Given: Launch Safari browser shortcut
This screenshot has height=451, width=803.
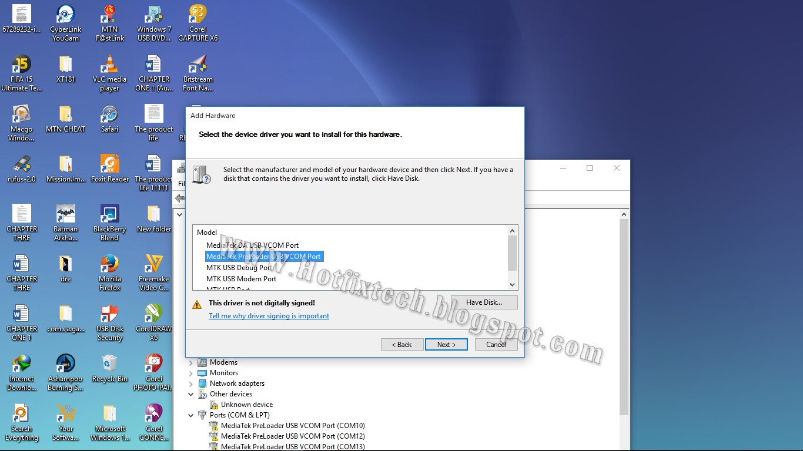Looking at the screenshot, I should (x=109, y=119).
